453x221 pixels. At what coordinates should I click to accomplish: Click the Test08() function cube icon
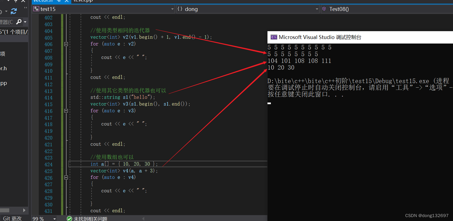click(x=324, y=9)
